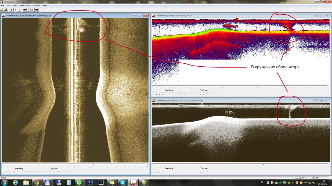The image size is (332, 186).
Task: Jump to end of sonar log
Action: point(37,10)
